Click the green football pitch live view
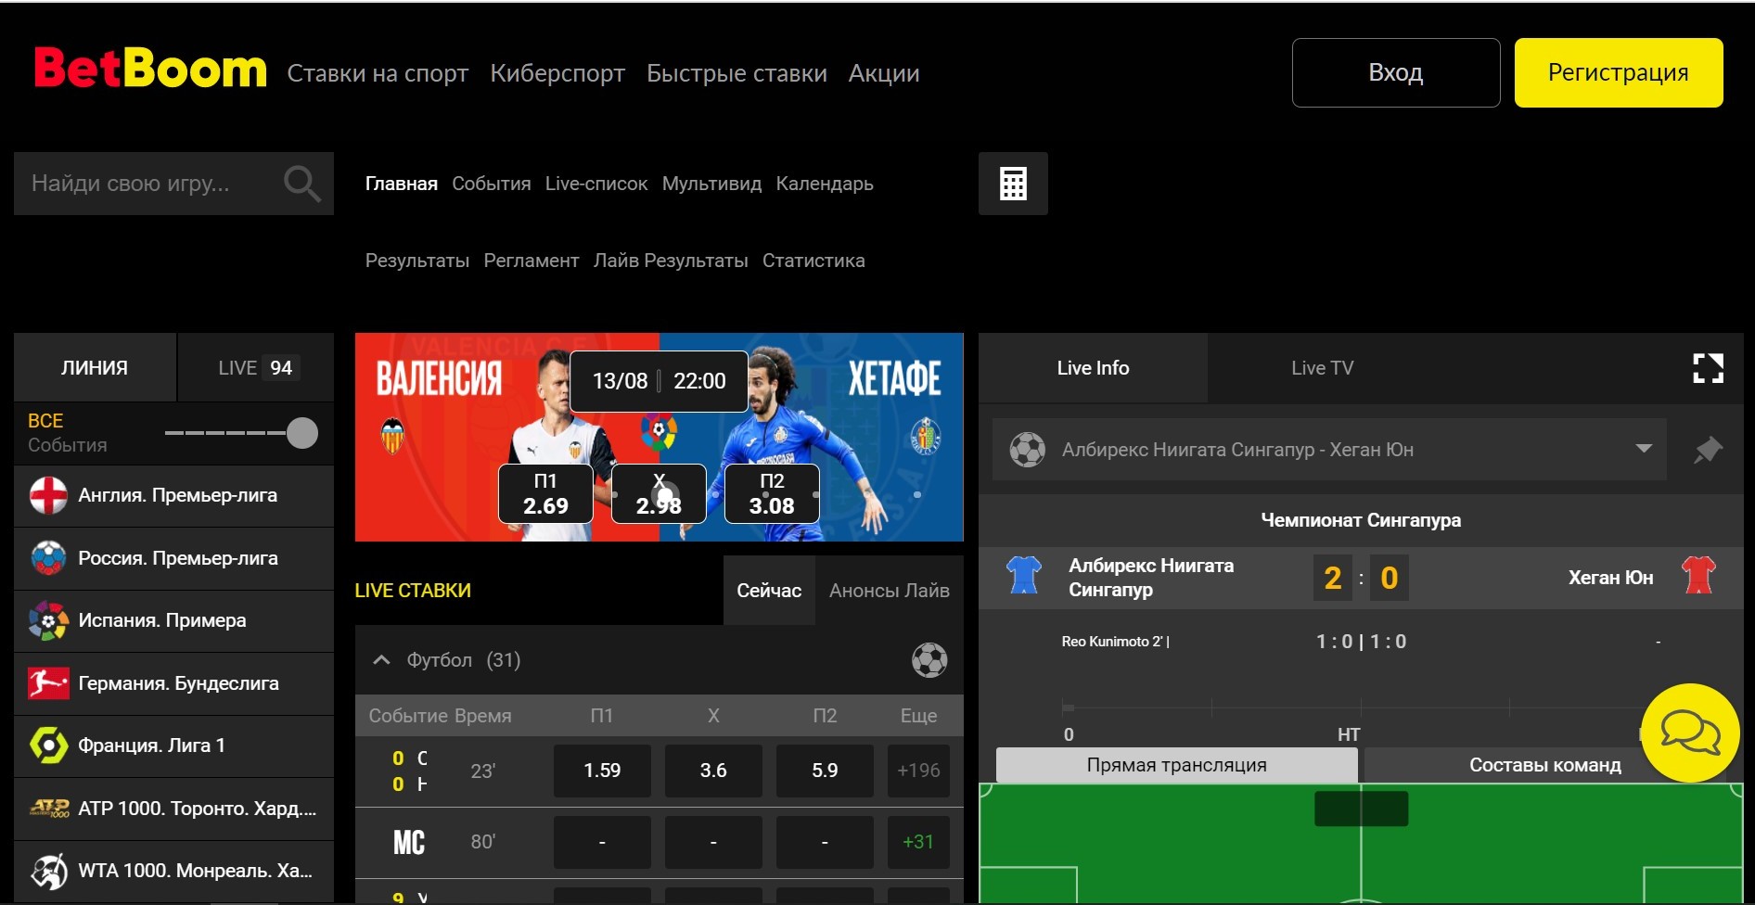Screen dimensions: 1755x905 coord(1361,844)
